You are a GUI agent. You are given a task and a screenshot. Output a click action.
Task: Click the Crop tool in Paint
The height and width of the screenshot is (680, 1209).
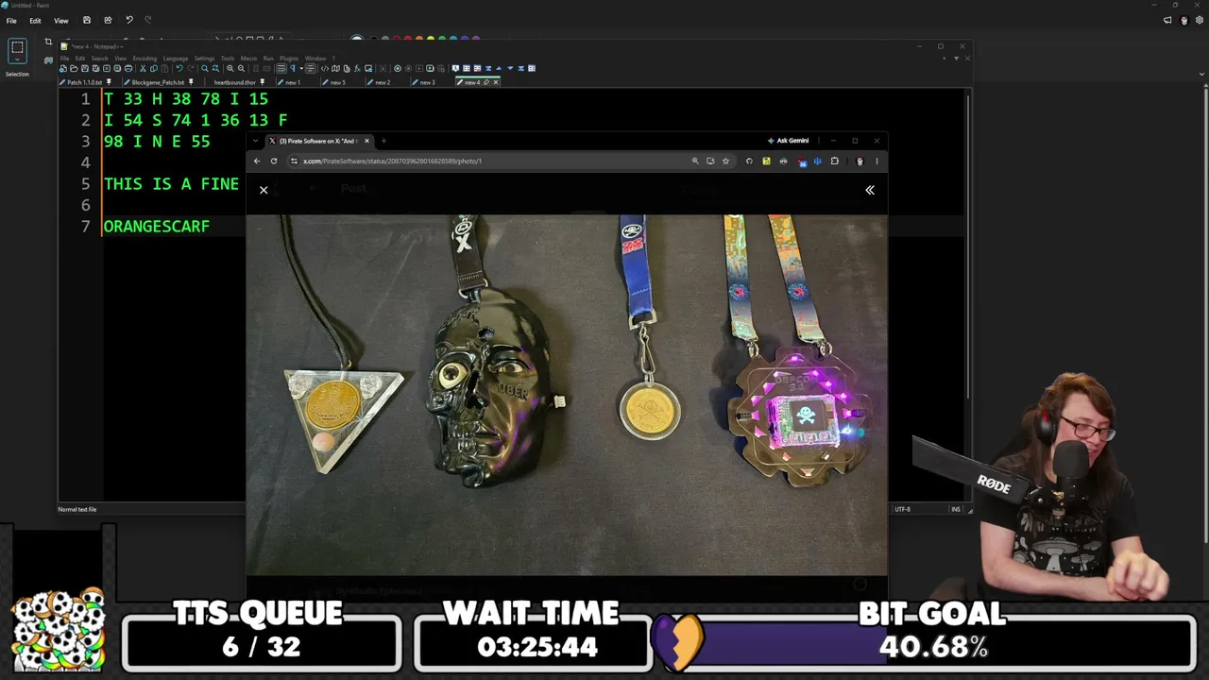click(48, 42)
